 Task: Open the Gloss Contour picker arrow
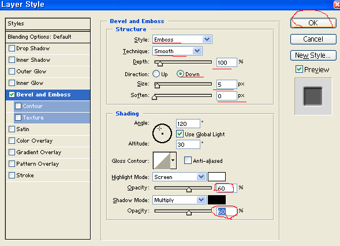tap(173, 161)
